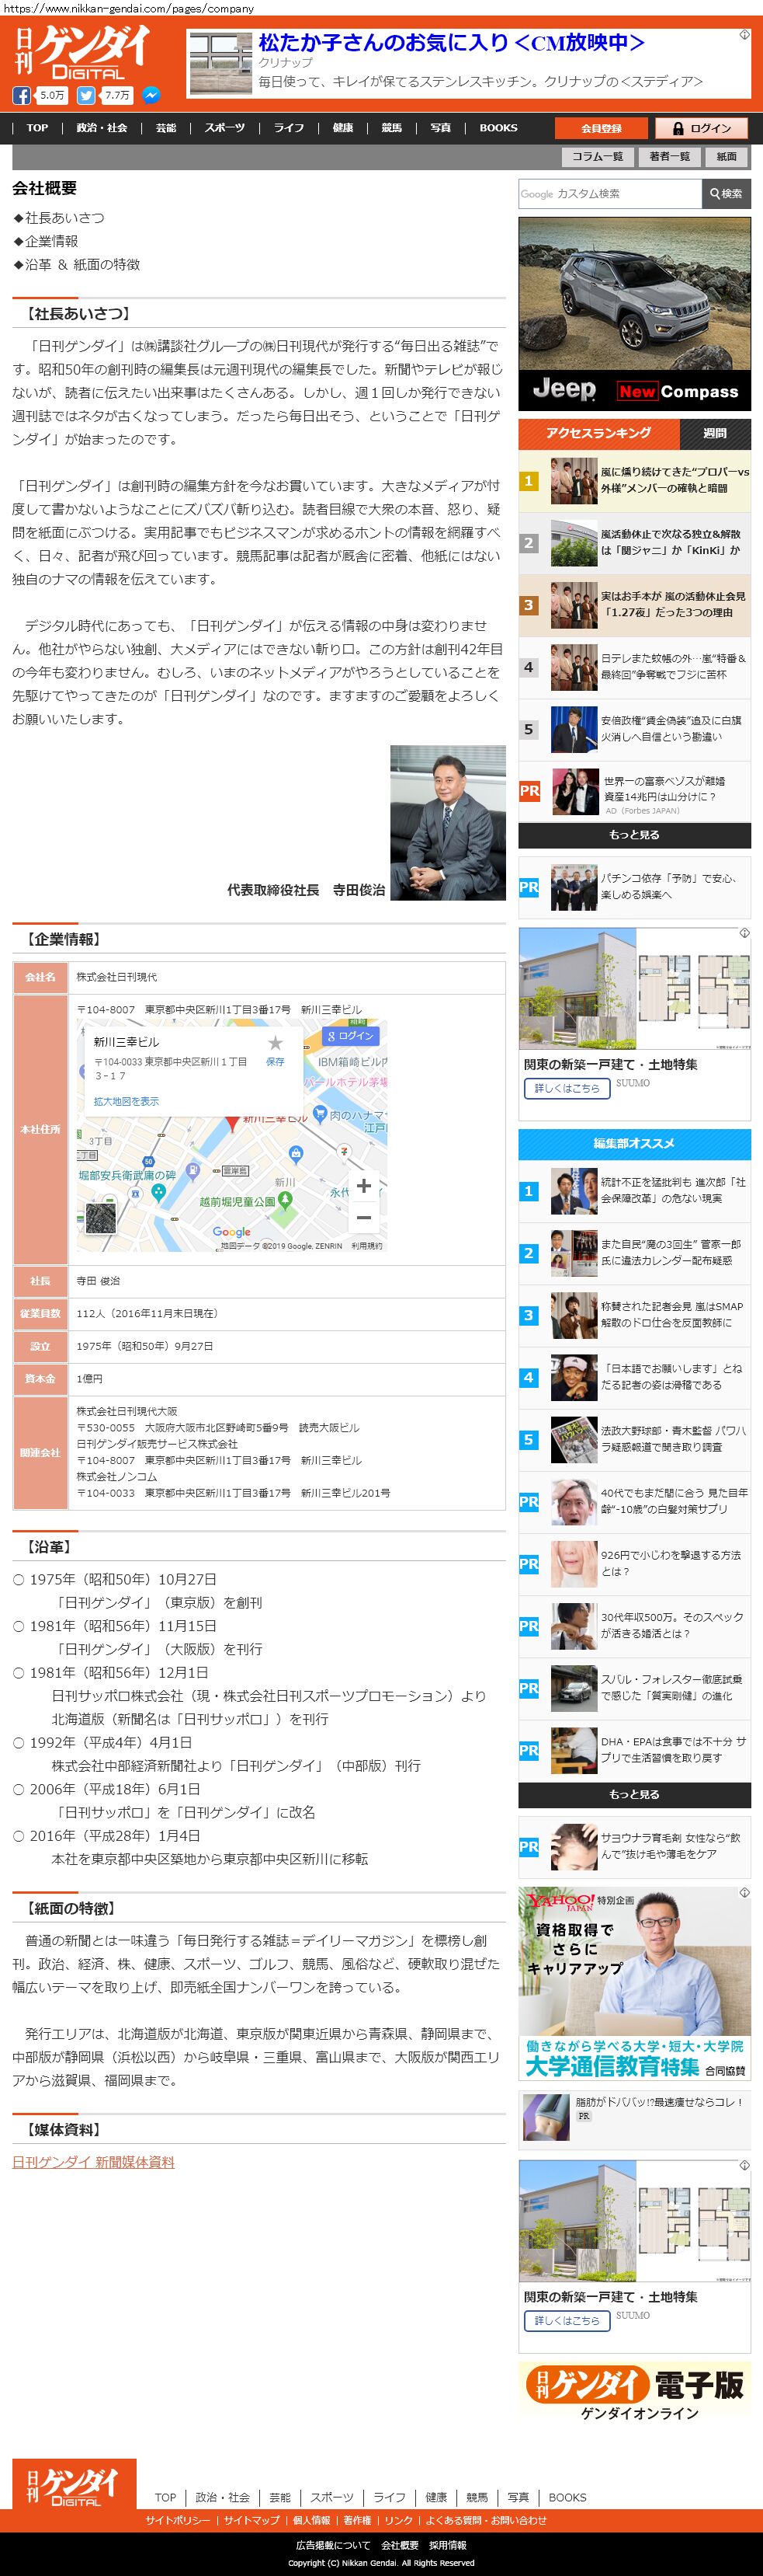This screenshot has height=2576, width=763.
Task: Open PR article スバル・フォレスター徹底試乗
Action: coord(634,1687)
